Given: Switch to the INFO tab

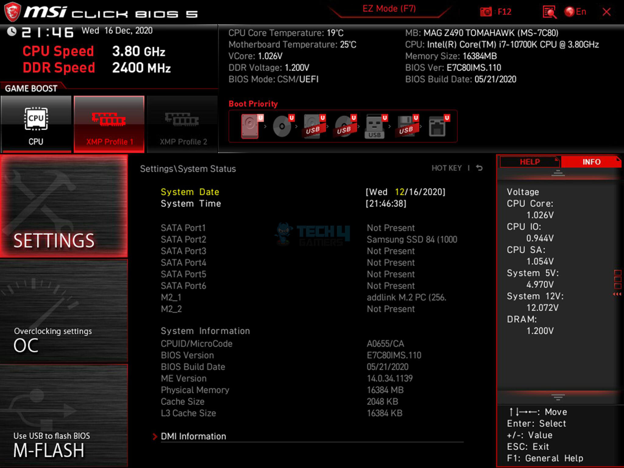Looking at the screenshot, I should coord(591,162).
